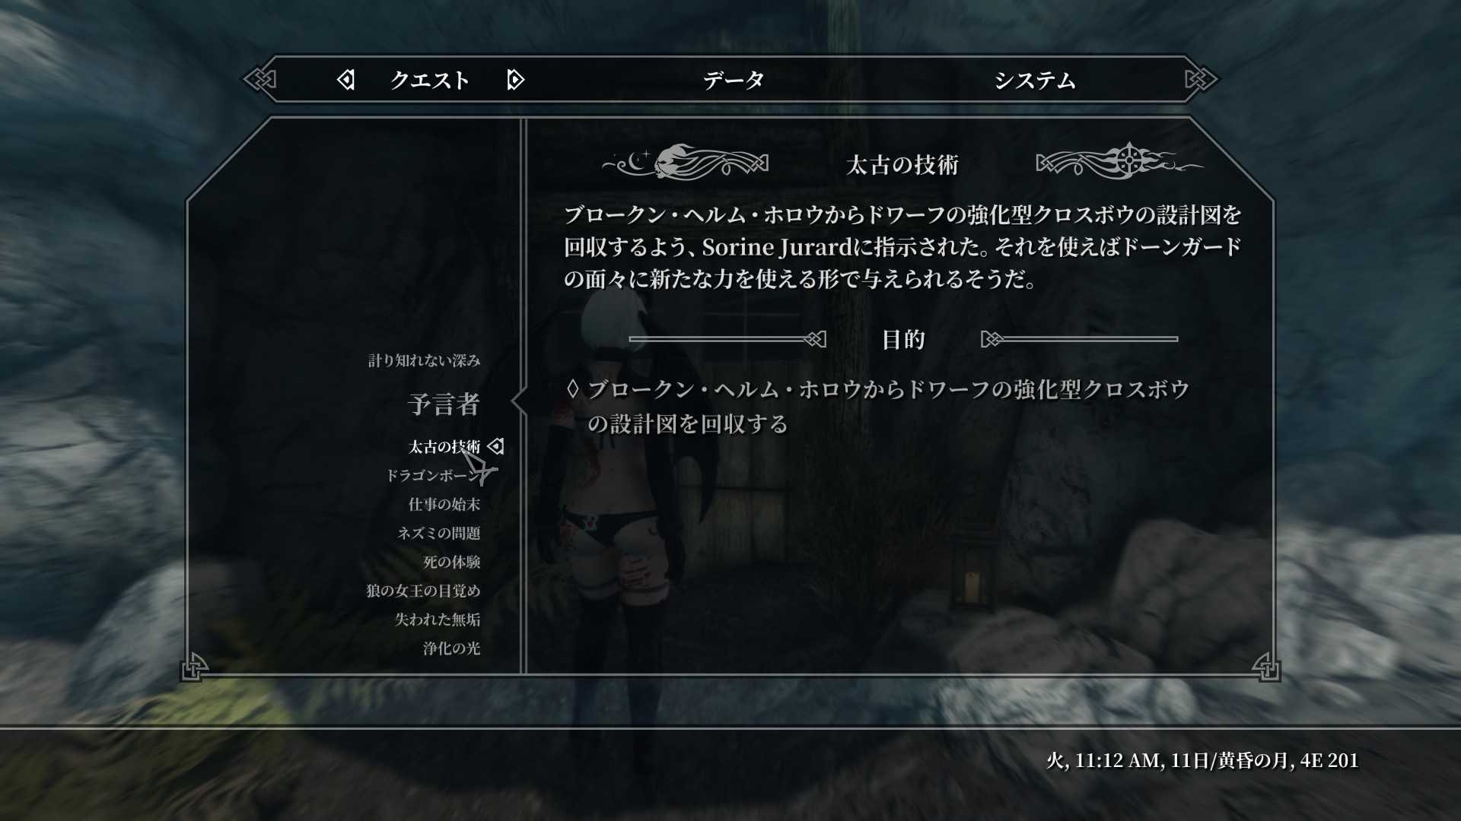This screenshot has width=1461, height=821.
Task: Select quest ドラゴンボーン entry
Action: click(x=434, y=475)
